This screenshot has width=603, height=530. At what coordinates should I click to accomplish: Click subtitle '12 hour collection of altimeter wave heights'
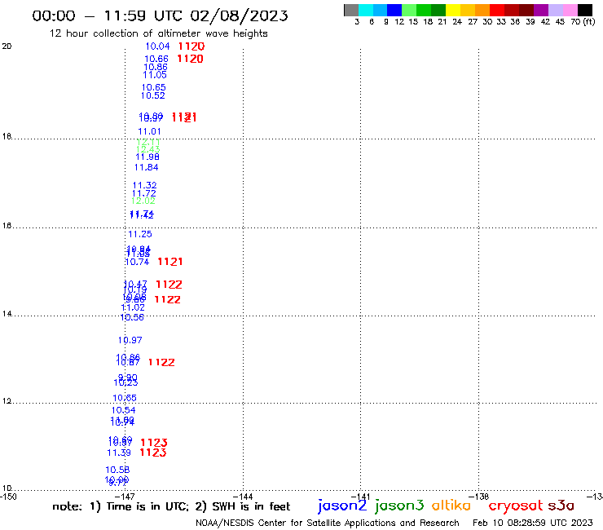point(158,33)
